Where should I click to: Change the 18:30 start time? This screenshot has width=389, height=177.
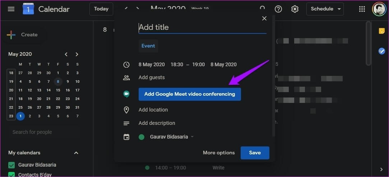tap(177, 65)
